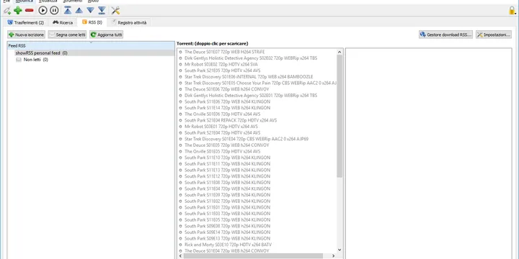Click the red minus delete torrent icon
519x259 pixels.
coord(30,10)
